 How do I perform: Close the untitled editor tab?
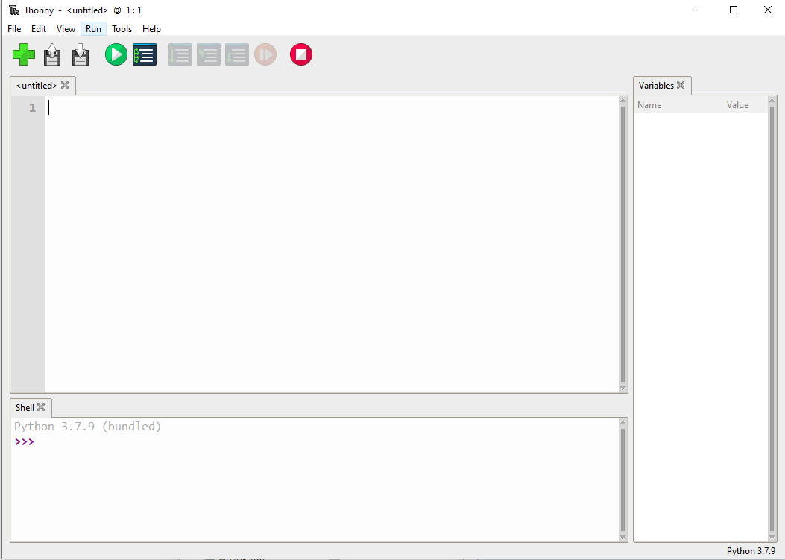(x=65, y=85)
